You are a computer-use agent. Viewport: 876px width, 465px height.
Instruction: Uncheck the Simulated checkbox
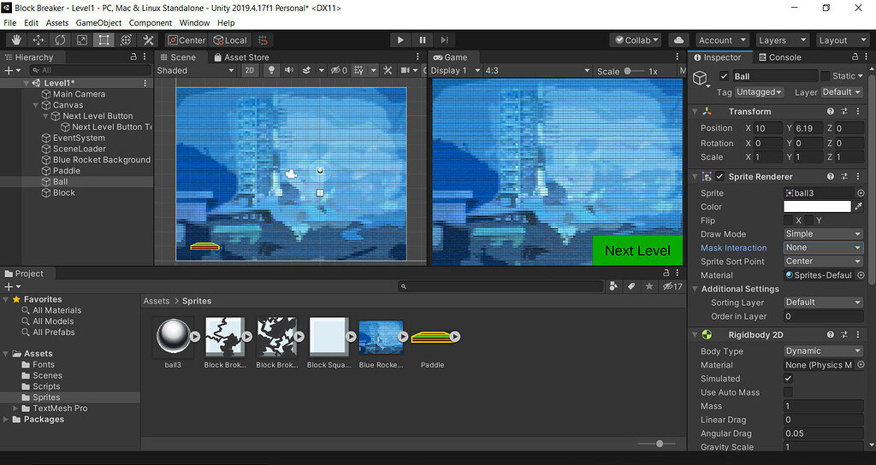tap(788, 379)
